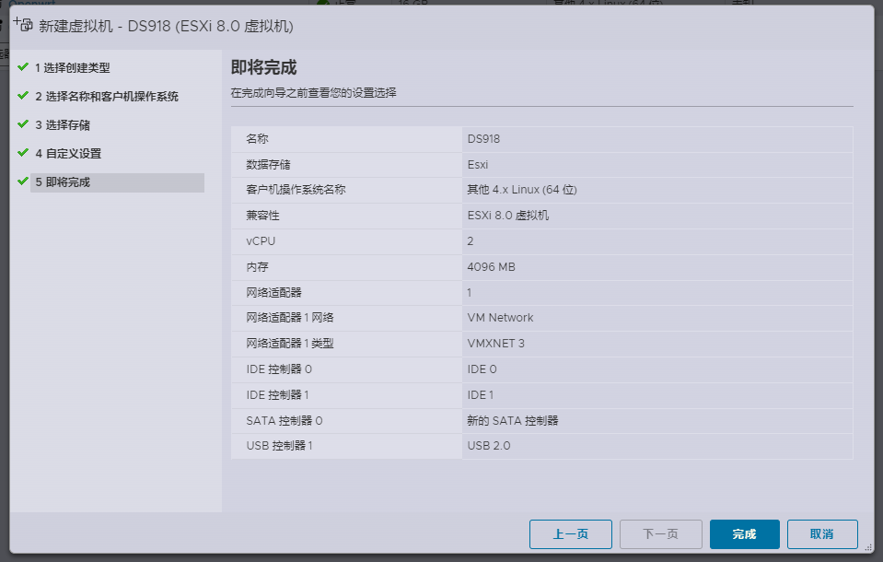The width and height of the screenshot is (883, 562).
Task: Select wizard step 4 自定义设置
Action: [x=72, y=153]
